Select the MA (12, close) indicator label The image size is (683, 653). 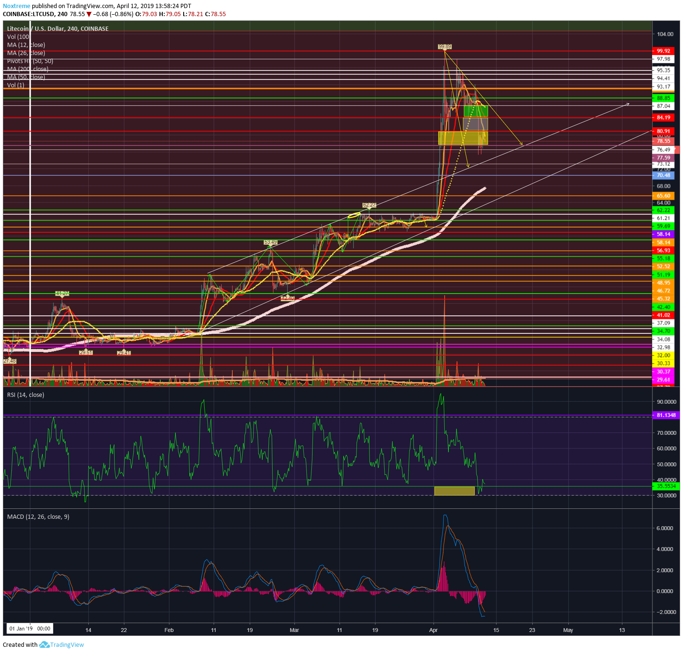pos(26,45)
